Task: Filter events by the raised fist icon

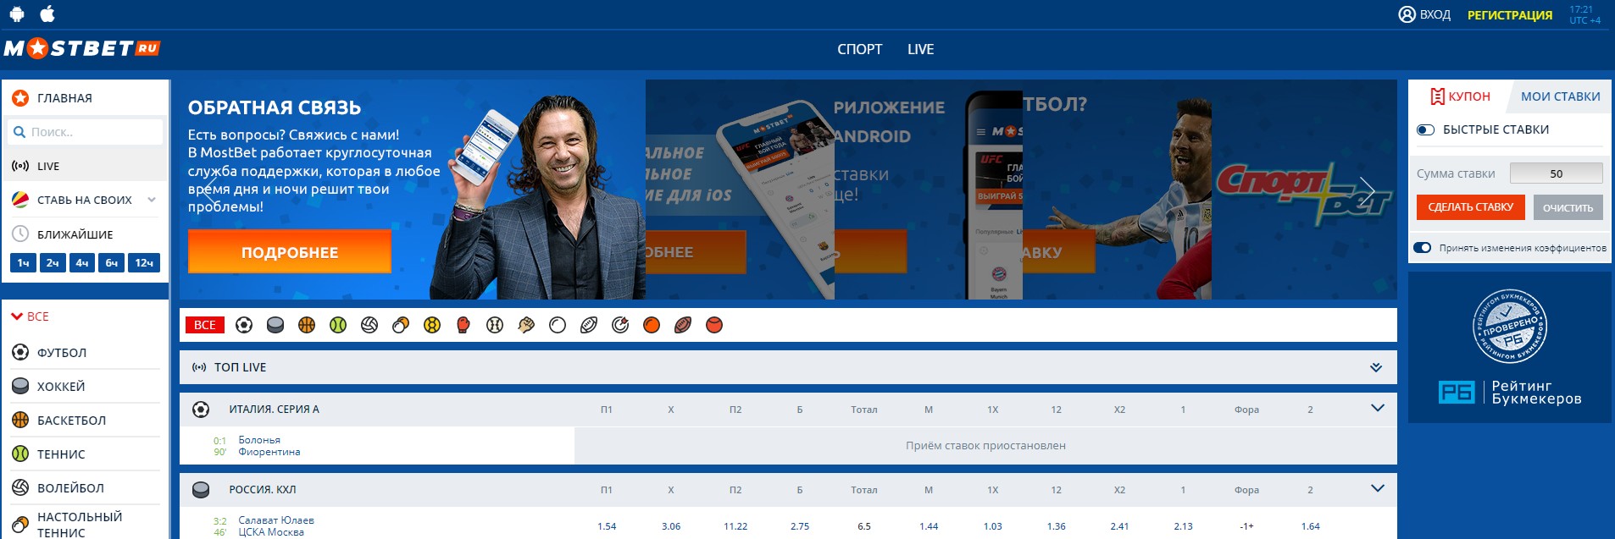Action: (x=526, y=325)
